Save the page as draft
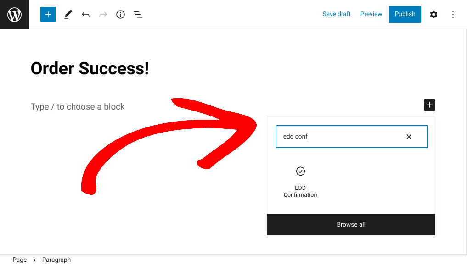Viewport: 467px width, 266px height. tap(337, 14)
